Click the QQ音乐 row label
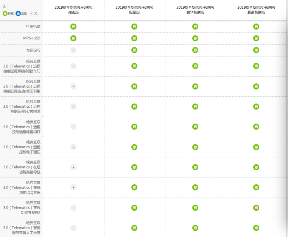 coord(22,187)
